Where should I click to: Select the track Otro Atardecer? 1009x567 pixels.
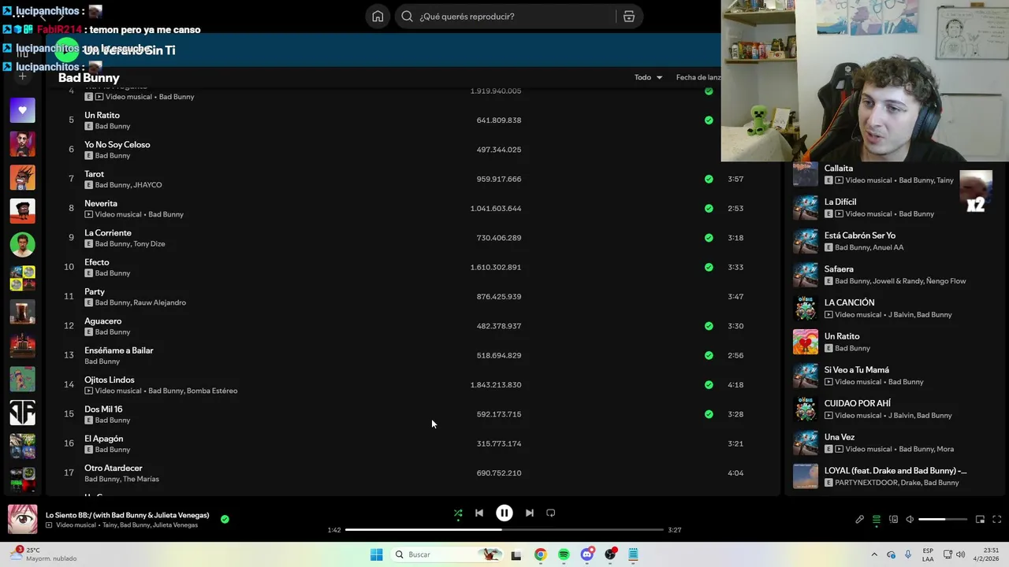click(114, 469)
